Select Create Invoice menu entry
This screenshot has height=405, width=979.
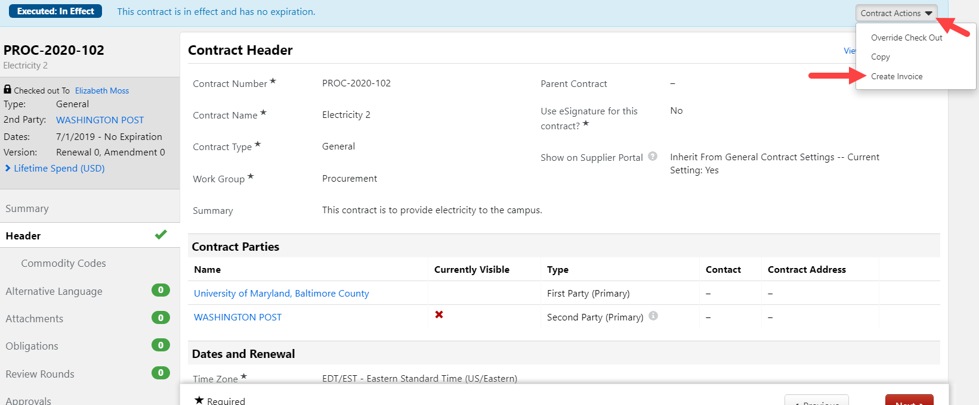click(x=897, y=76)
